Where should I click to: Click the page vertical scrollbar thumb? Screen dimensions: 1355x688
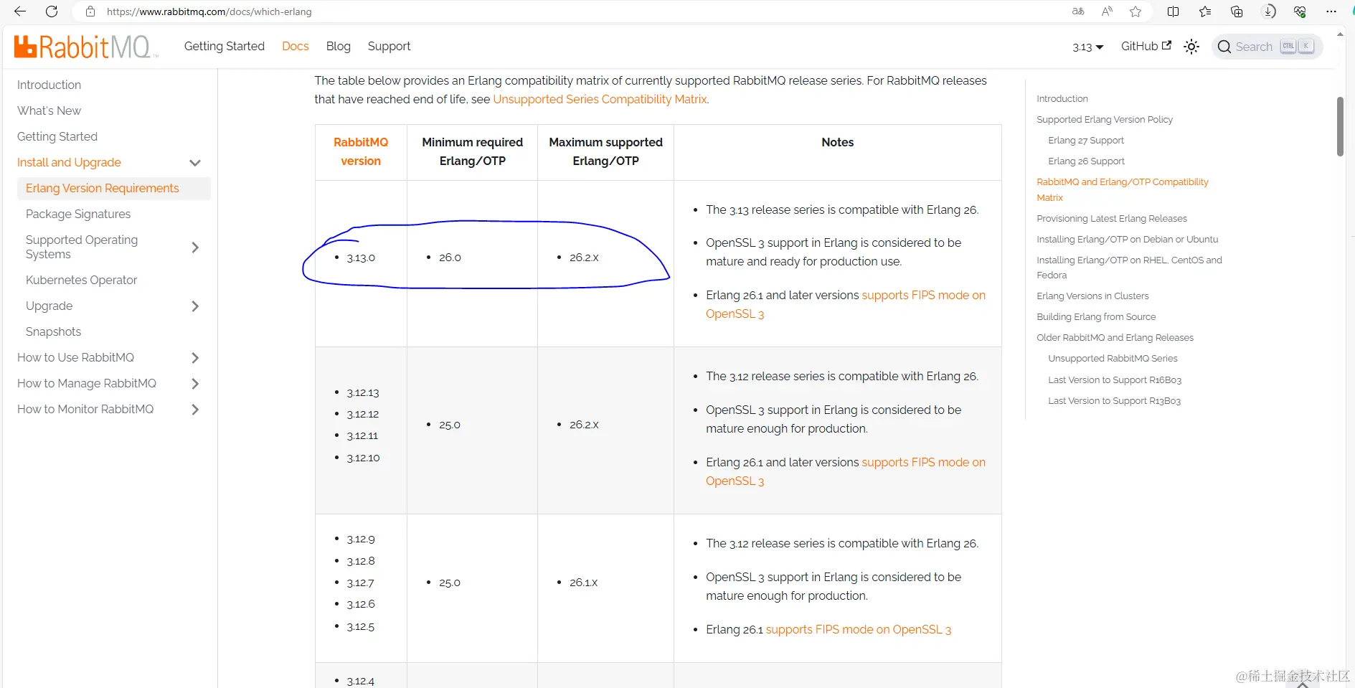tap(1340, 126)
